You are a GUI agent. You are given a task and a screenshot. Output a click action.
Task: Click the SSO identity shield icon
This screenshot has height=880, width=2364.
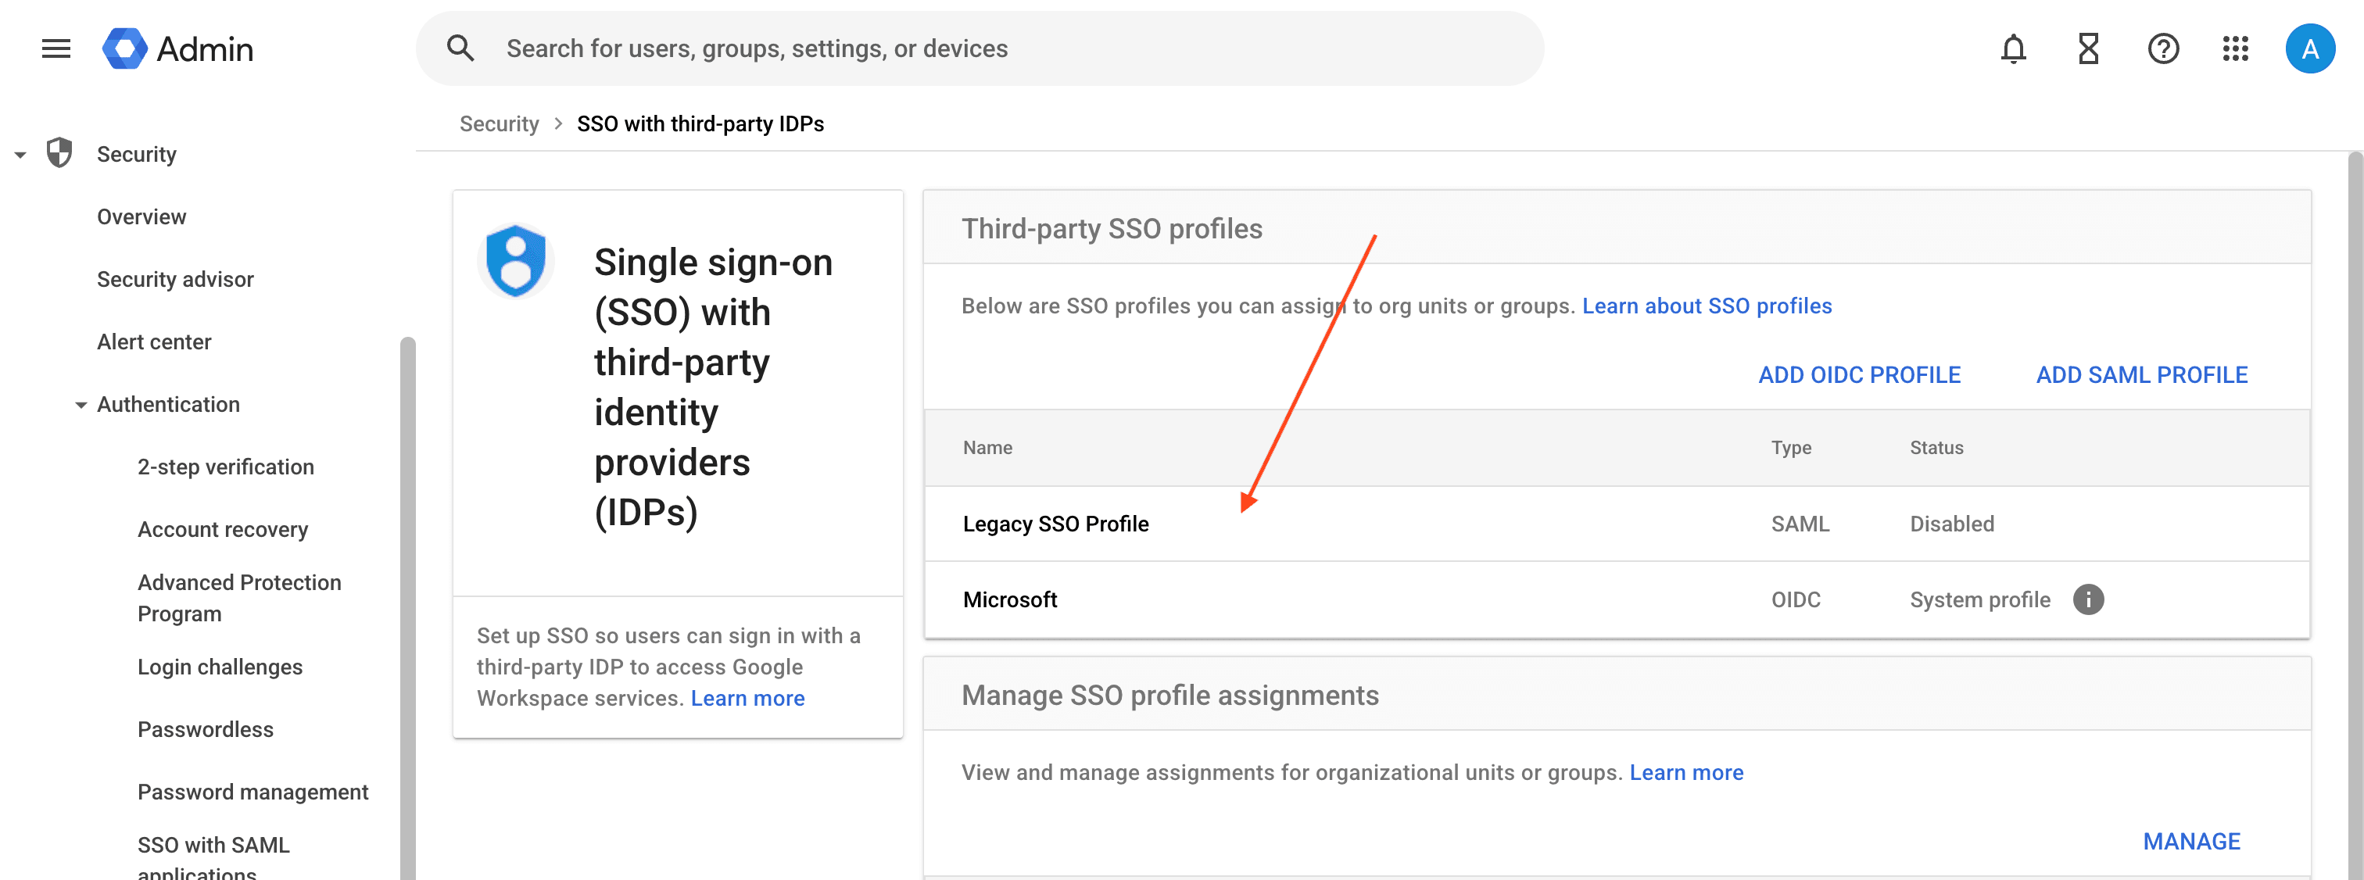click(x=516, y=260)
